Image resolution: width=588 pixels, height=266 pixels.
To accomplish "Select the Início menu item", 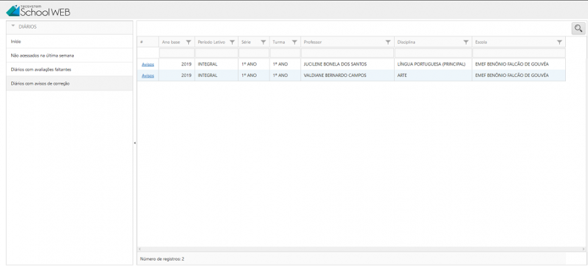I will [16, 41].
